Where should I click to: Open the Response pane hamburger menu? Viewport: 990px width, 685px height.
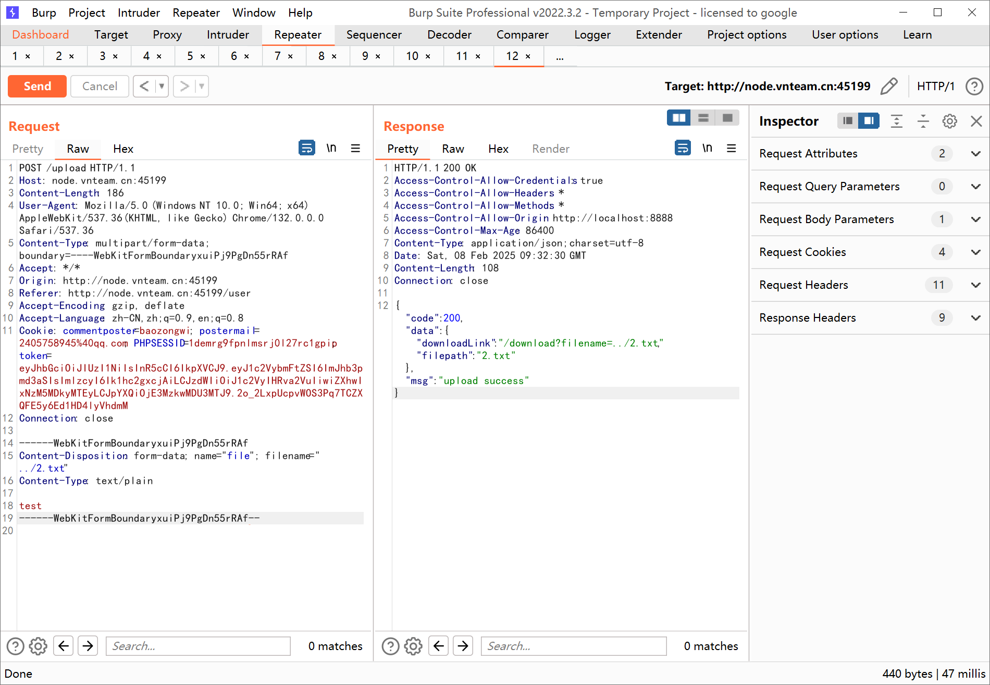[731, 149]
